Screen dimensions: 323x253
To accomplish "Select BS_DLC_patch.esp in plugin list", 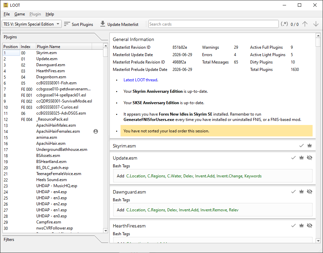I will (x=53, y=168).
